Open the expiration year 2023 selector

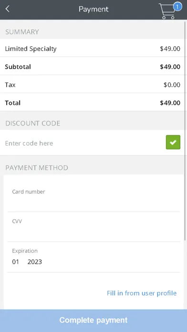35,262
